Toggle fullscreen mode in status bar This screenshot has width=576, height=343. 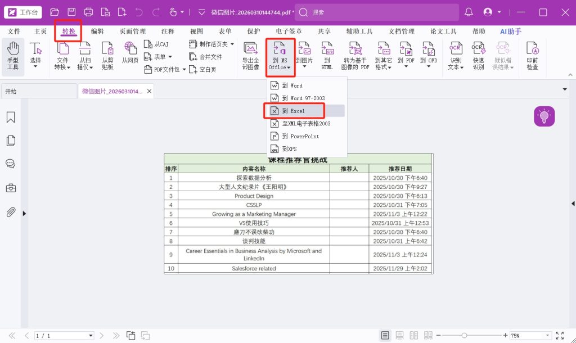point(560,336)
